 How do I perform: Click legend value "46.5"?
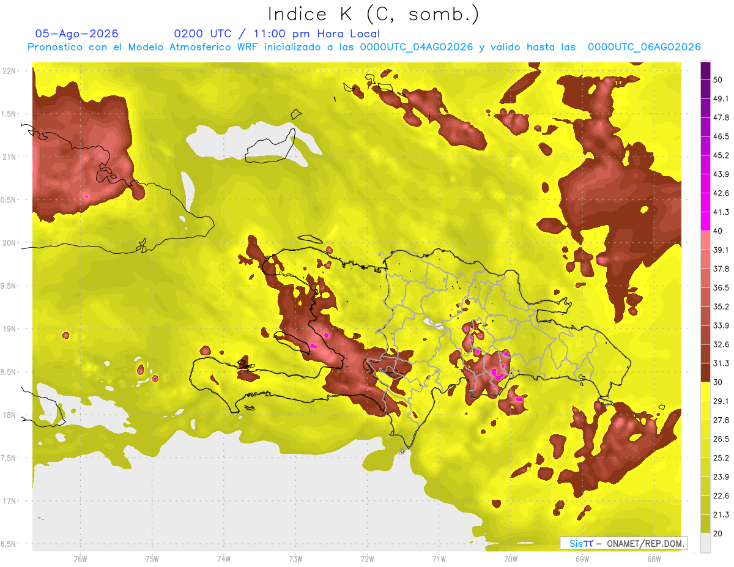[721, 136]
